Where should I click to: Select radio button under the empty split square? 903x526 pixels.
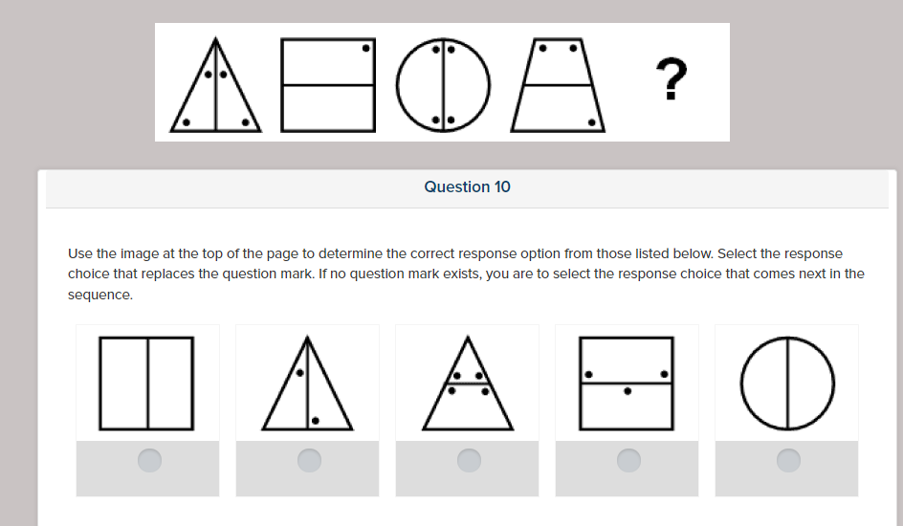(x=148, y=461)
